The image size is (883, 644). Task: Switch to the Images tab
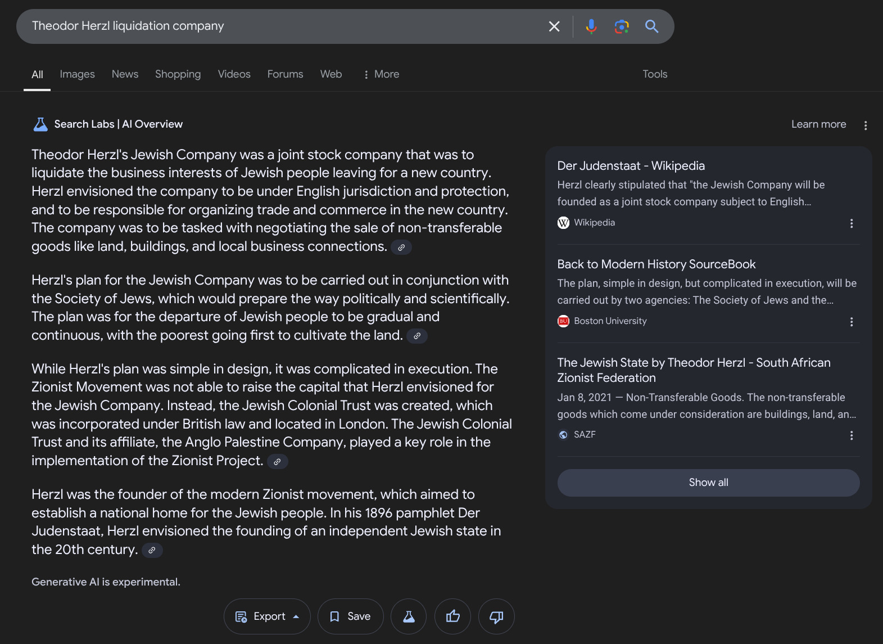coord(77,74)
